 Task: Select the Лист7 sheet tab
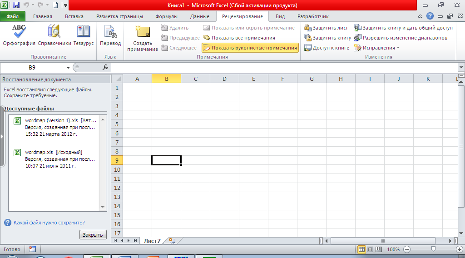[x=152, y=241]
